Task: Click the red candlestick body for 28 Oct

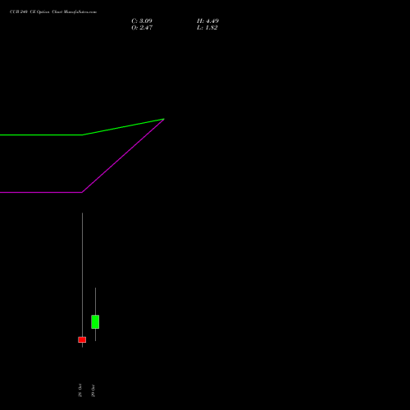Action: [x=82, y=339]
